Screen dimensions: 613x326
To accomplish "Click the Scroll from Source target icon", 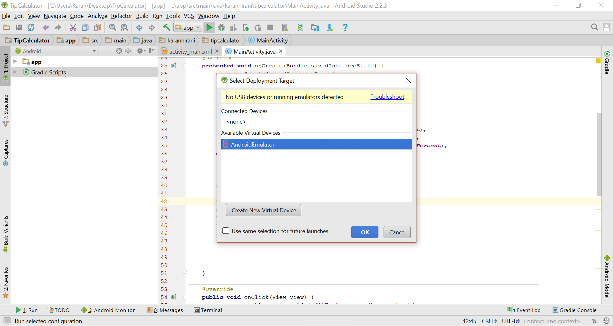I will [119, 51].
